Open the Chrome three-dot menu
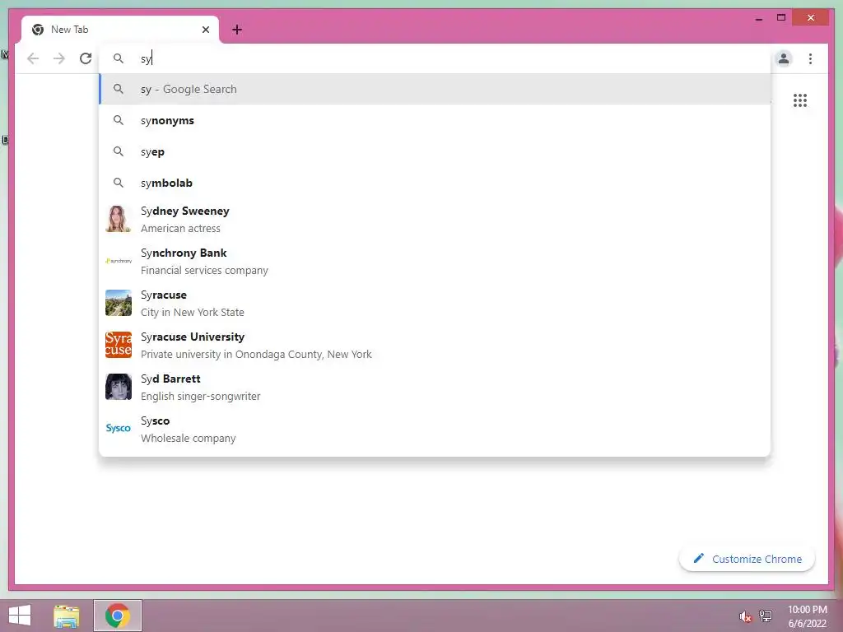This screenshot has height=632, width=843. [810, 58]
